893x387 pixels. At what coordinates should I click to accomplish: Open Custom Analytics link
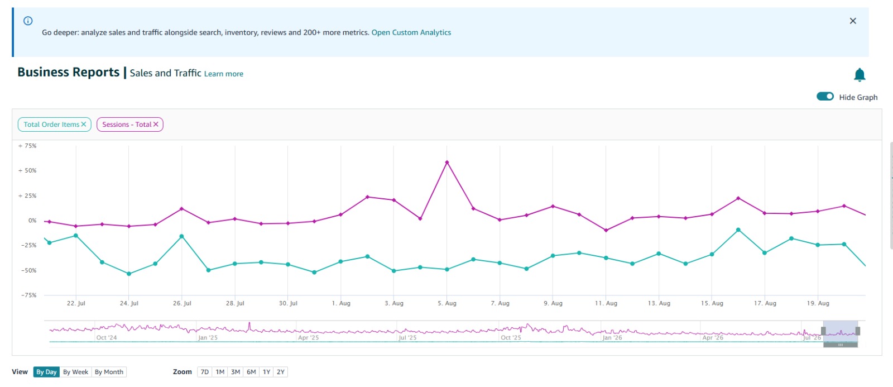pos(411,32)
